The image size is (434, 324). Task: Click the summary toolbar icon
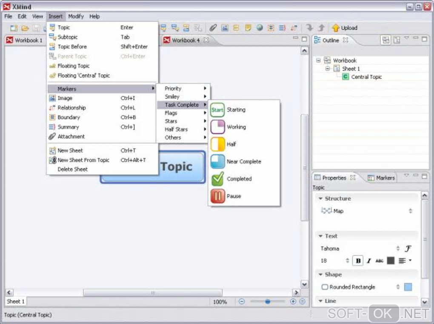[x=282, y=28]
